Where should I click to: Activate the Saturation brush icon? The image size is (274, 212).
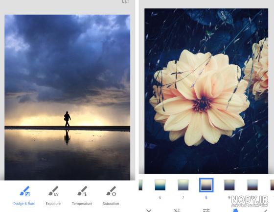click(111, 191)
